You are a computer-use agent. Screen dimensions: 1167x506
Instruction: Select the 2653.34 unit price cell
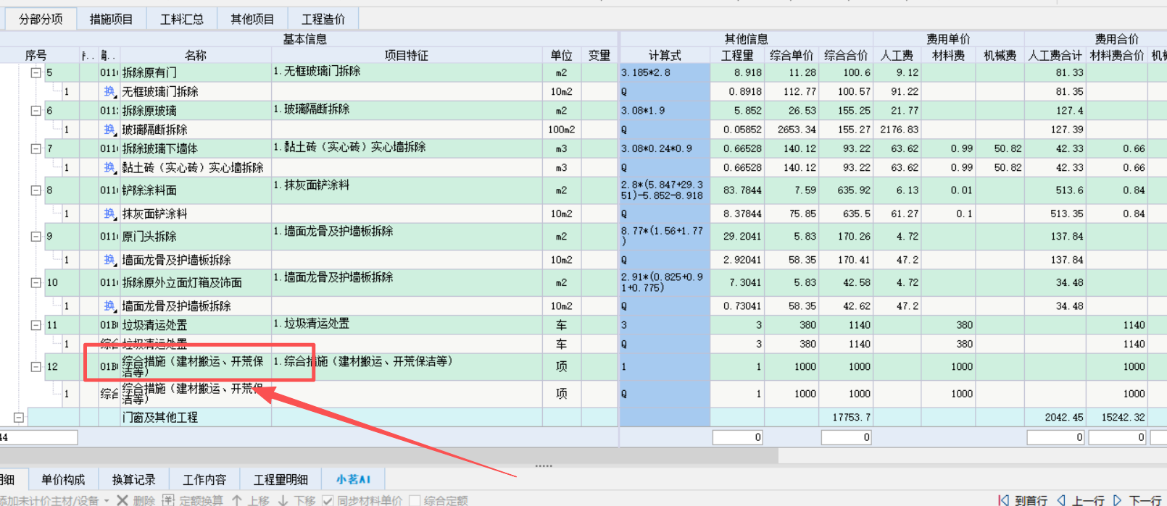(x=792, y=130)
